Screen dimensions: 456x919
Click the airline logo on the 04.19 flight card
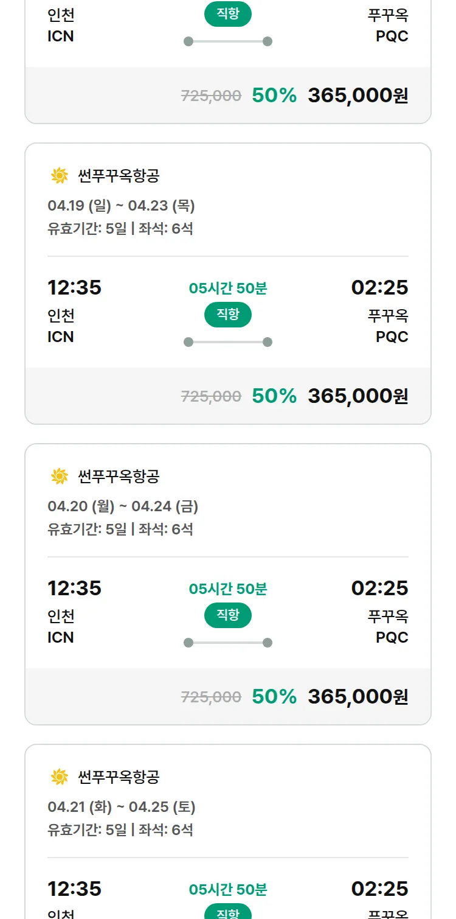[59, 176]
